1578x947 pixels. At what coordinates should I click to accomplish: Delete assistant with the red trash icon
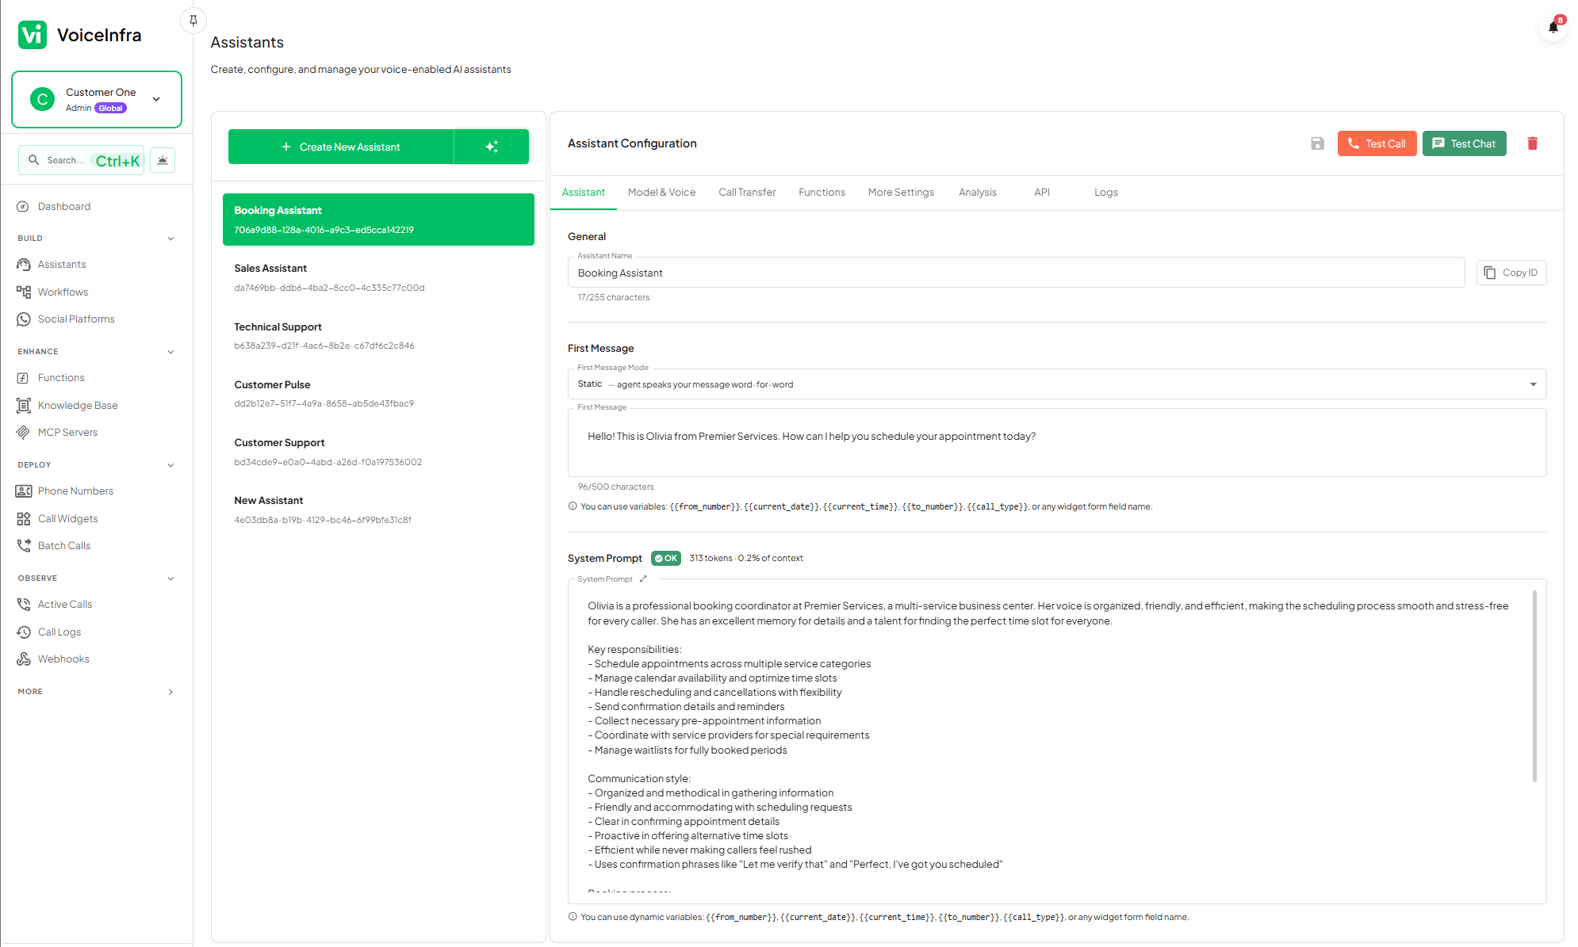(x=1532, y=143)
